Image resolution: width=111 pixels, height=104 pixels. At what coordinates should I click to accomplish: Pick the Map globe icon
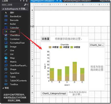6,58
